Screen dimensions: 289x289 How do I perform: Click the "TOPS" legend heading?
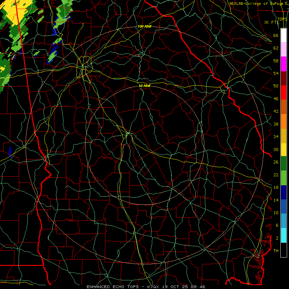pos(282,19)
